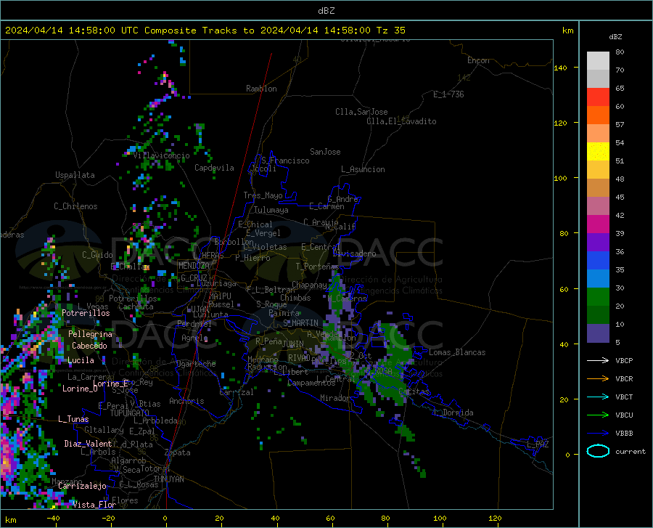Click the green VBCU arrow legend icon

coord(598,415)
